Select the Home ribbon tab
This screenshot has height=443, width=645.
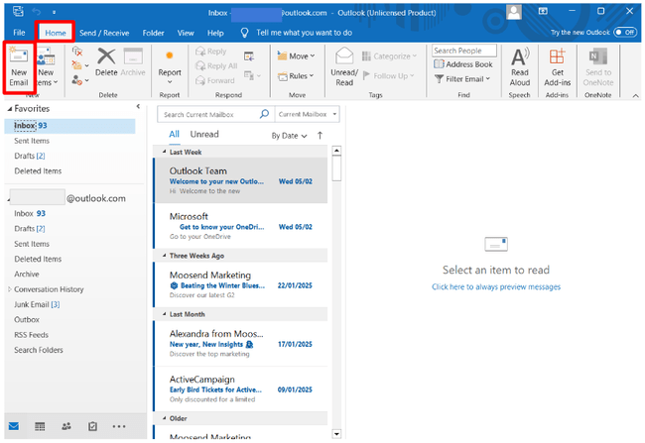(x=56, y=33)
